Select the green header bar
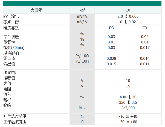Viewport: 165px width, 127px height. pos(82,4)
